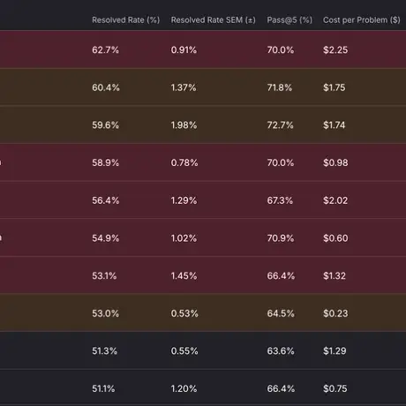406x406 pixels.
Task: Select the $0.98 cost cell
Action: pyautogui.click(x=335, y=162)
